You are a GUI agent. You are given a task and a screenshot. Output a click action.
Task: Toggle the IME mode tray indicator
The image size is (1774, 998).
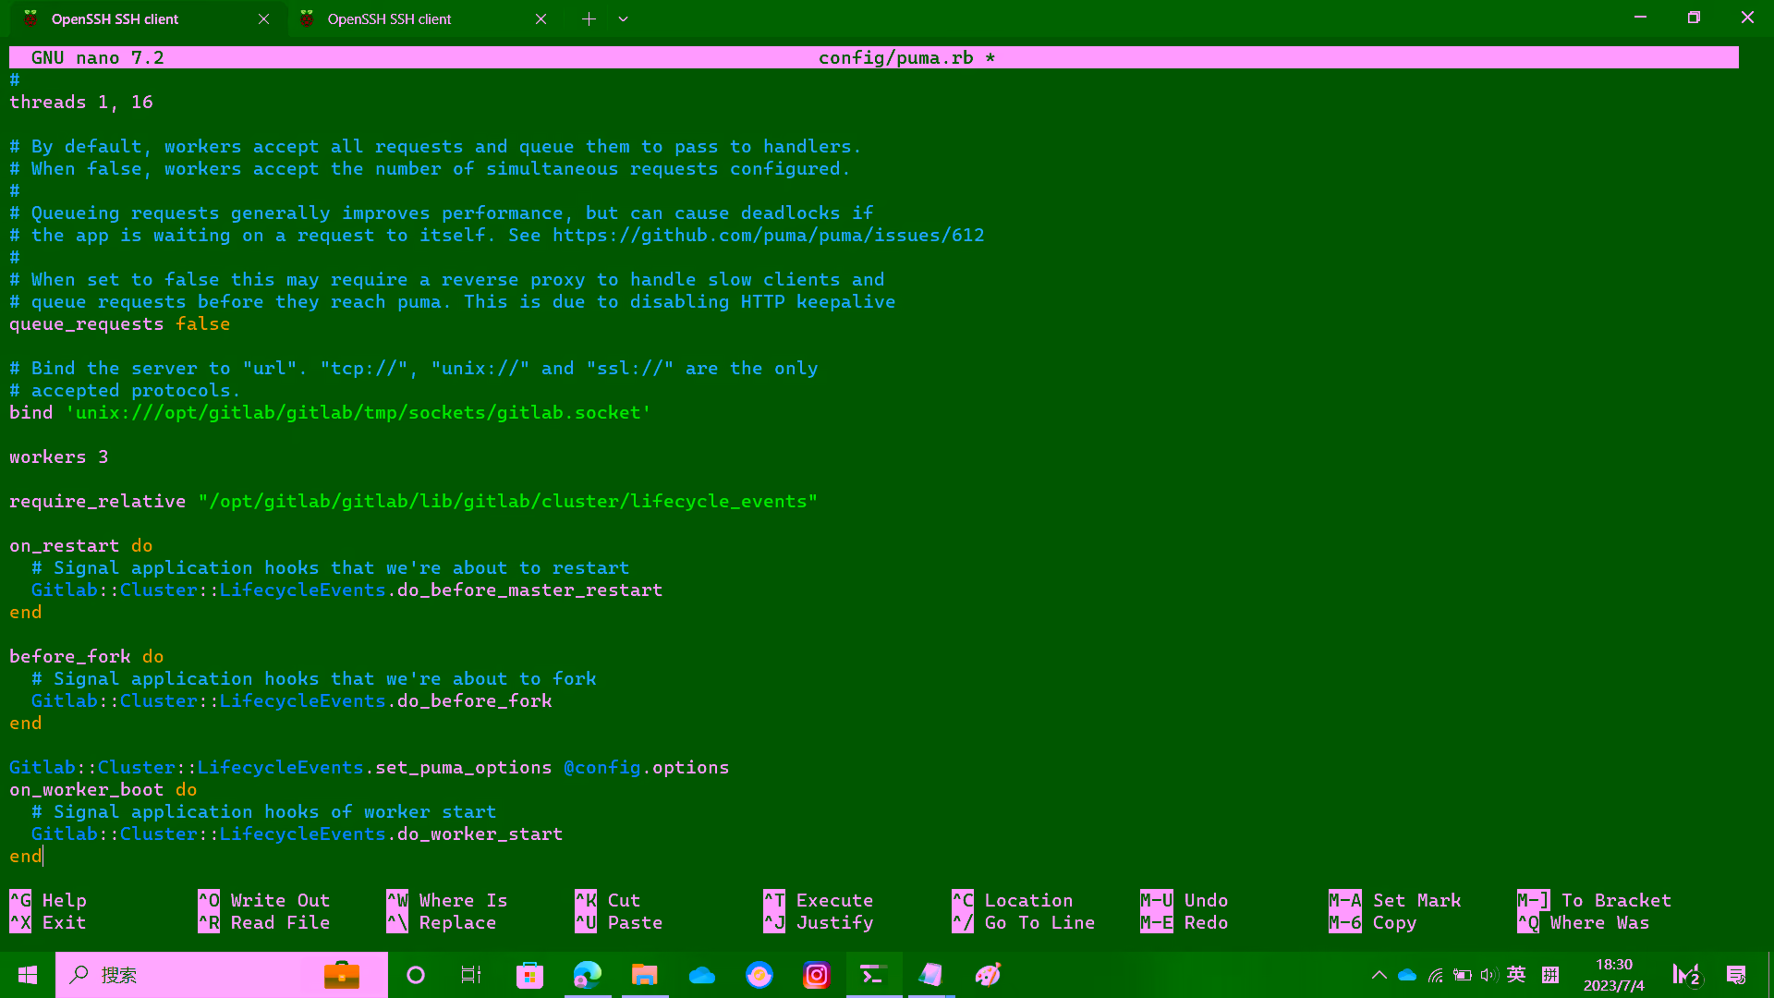click(x=1550, y=975)
